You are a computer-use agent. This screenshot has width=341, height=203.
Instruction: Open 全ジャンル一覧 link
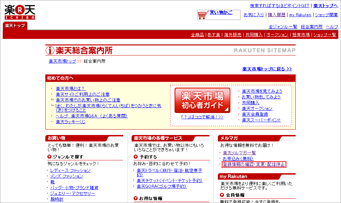283,26
